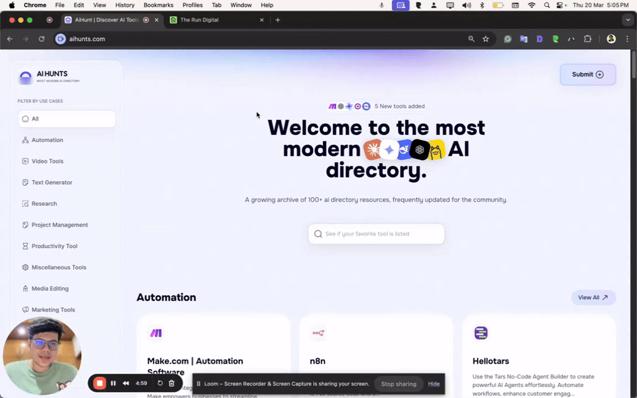This screenshot has height=398, width=637.
Task: Open the Media Editing category
Action: [x=45, y=289]
